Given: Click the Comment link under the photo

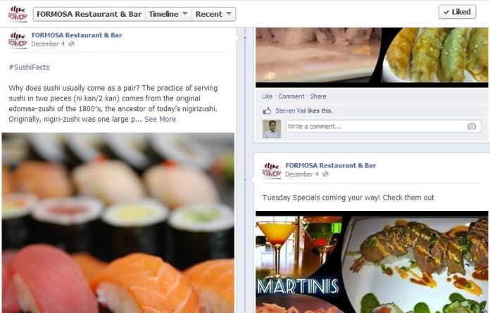Looking at the screenshot, I should [x=291, y=96].
